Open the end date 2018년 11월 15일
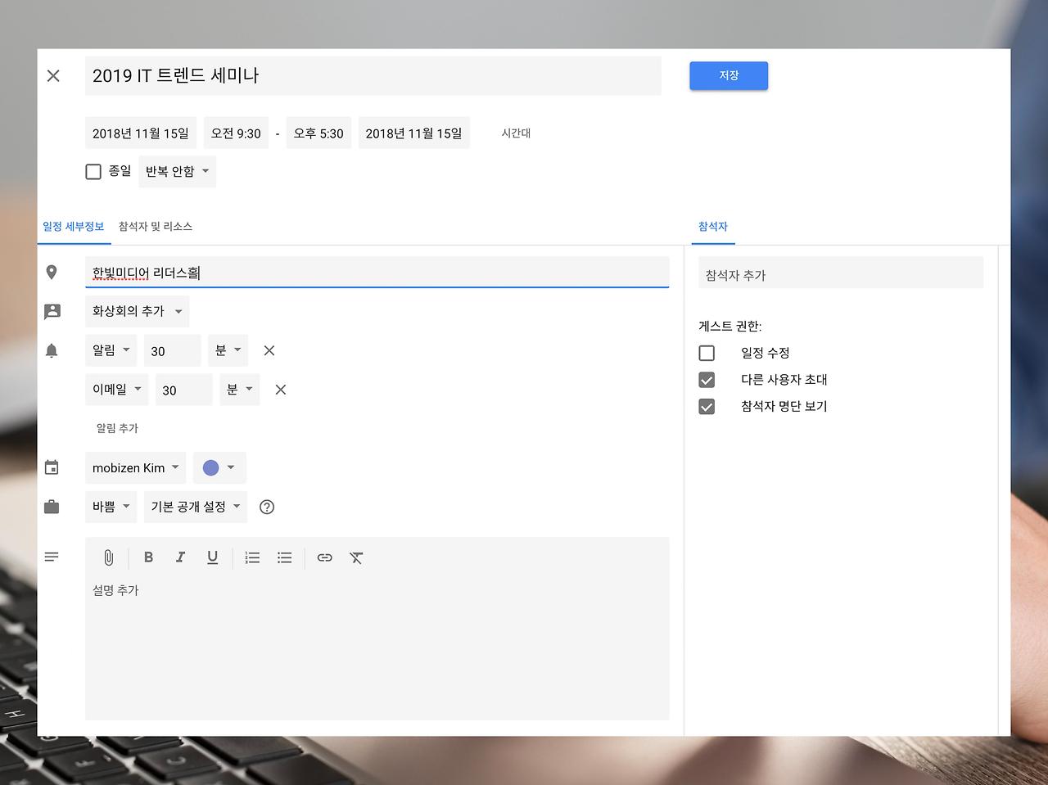 click(x=413, y=133)
